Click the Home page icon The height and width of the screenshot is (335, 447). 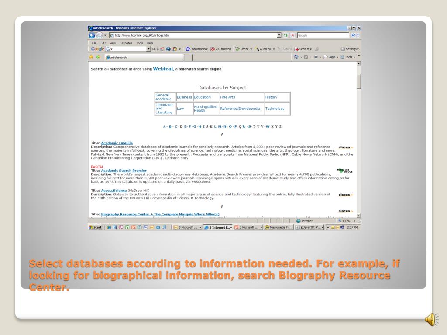296,57
